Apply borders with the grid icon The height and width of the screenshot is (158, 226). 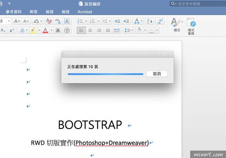151,30
